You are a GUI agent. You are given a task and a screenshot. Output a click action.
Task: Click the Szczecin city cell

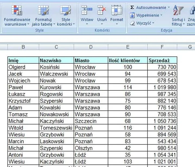[91, 121]
